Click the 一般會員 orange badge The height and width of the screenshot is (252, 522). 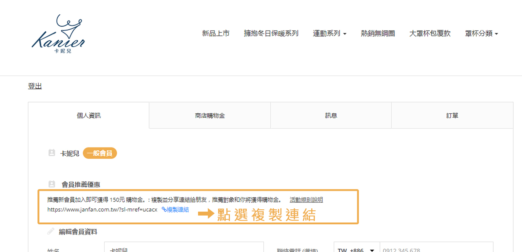click(100, 153)
